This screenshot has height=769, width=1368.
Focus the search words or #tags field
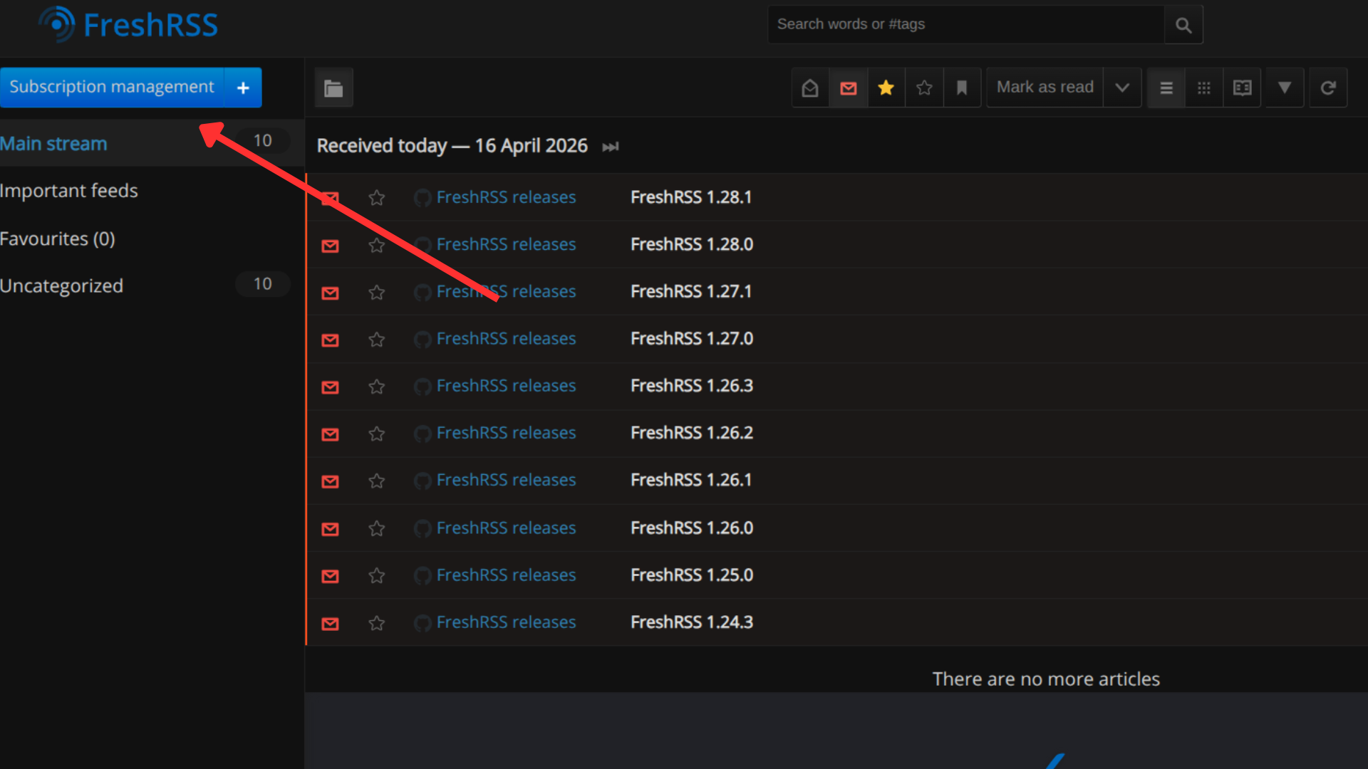point(965,25)
